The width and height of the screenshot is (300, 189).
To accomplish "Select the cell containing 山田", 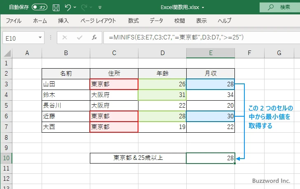I will click(x=66, y=84).
